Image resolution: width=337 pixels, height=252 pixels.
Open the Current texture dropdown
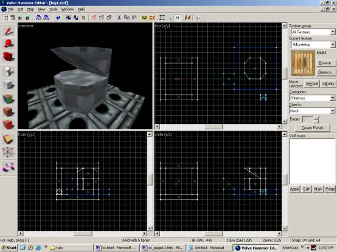coord(333,44)
